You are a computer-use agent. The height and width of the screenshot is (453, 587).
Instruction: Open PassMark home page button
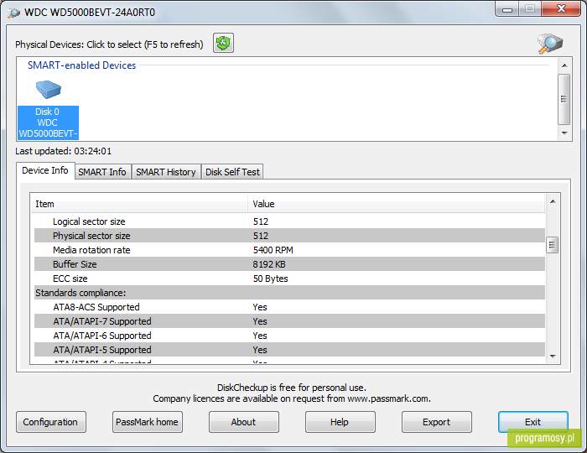[147, 422]
